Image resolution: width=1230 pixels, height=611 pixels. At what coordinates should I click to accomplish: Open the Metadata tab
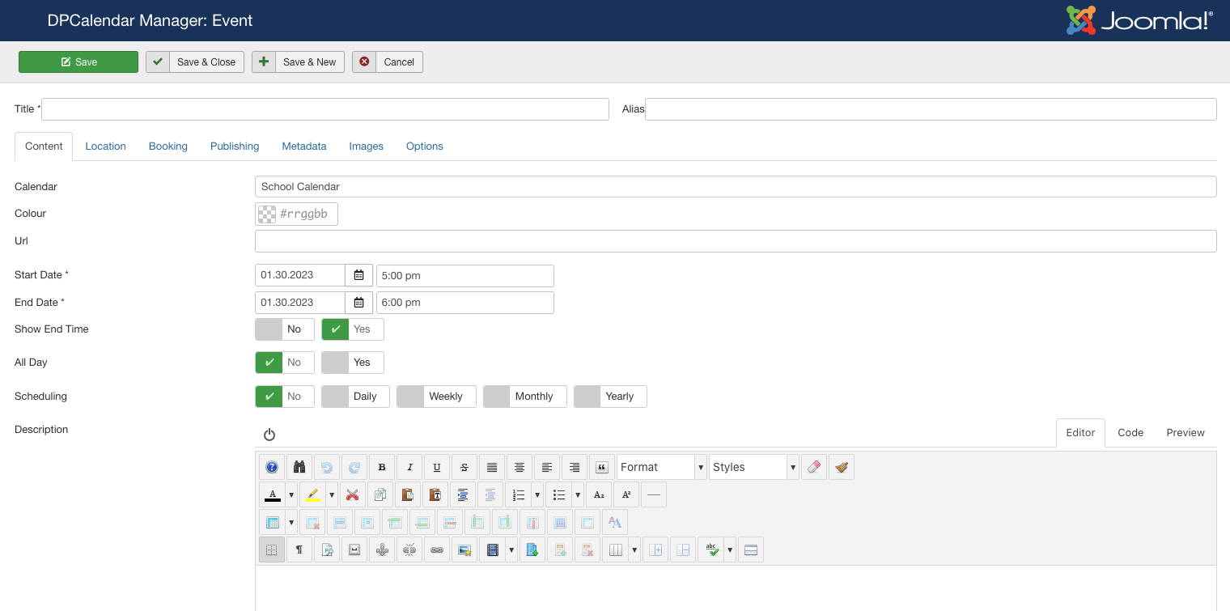[x=304, y=146]
